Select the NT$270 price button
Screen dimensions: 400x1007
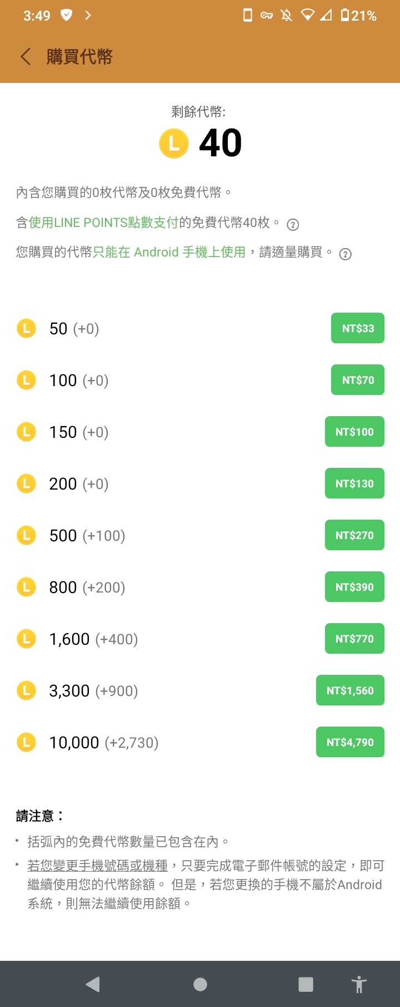click(x=354, y=535)
